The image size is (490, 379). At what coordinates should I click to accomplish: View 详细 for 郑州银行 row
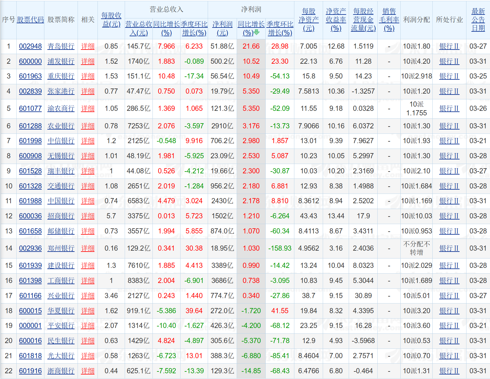88,248
